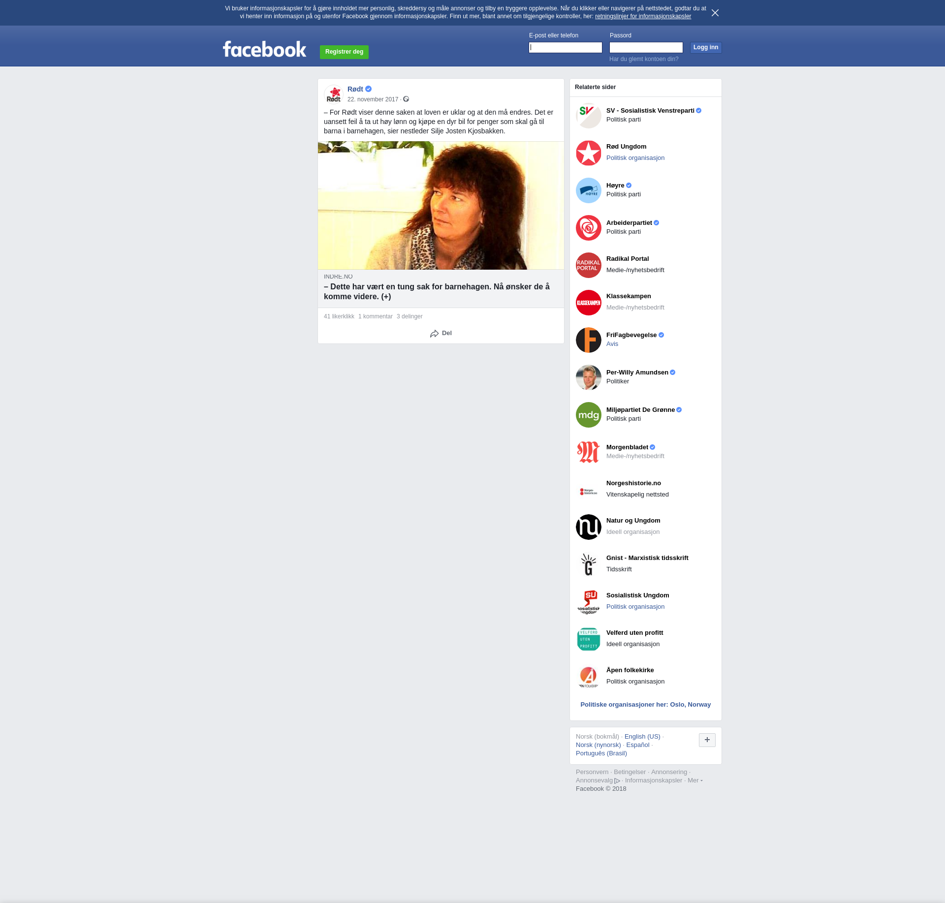Switch language to English (US)
Viewport: 945px width, 903px height.
642,737
